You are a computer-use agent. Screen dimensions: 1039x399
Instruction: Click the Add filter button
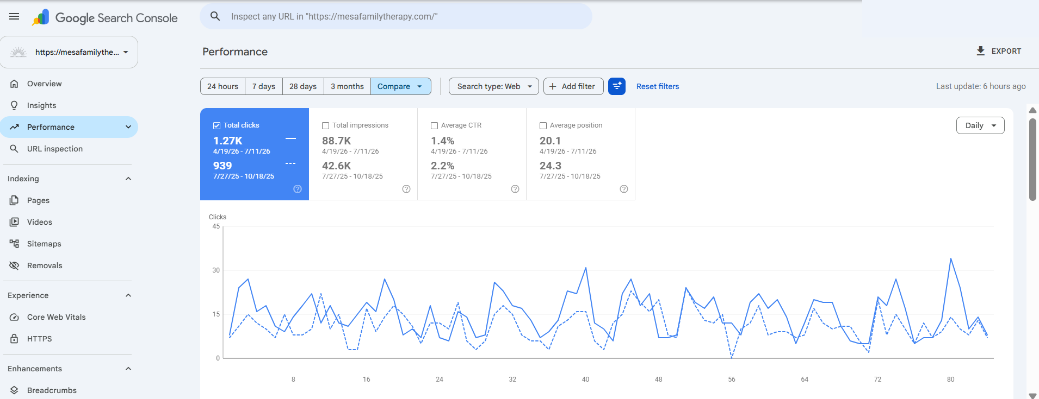[573, 86]
